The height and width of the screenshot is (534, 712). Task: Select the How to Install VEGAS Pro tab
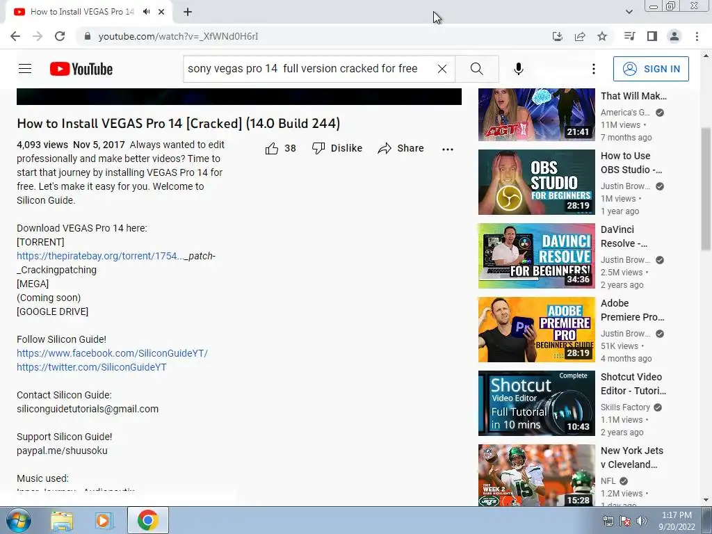point(82,12)
